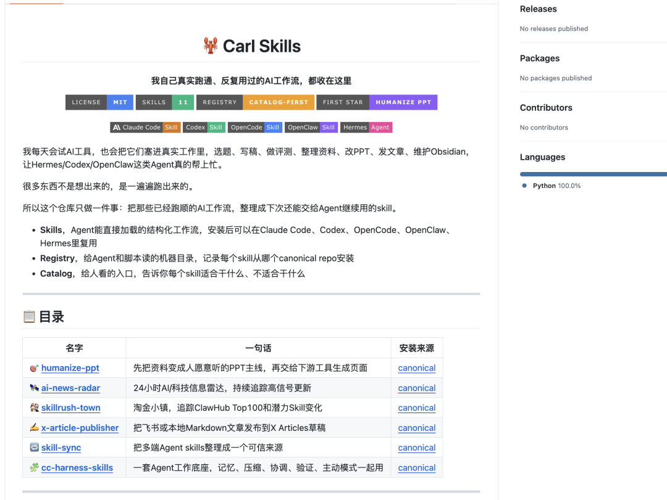The width and height of the screenshot is (667, 500).
Task: Click description '一套Agent工作底座' cell
Action: [258, 467]
